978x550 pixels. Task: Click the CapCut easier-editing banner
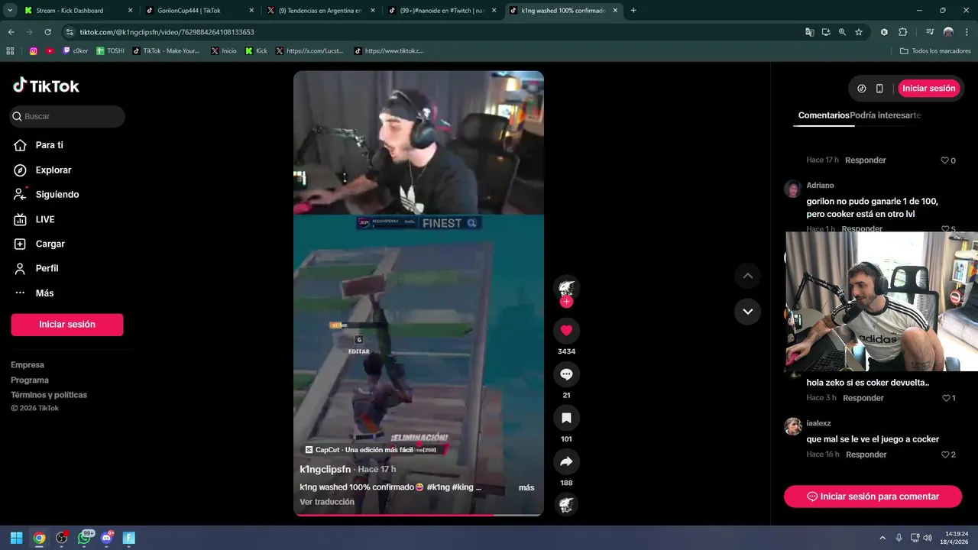[x=359, y=450]
